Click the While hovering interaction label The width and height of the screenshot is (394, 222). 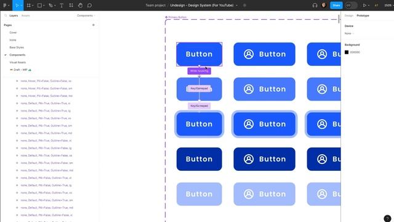(x=199, y=71)
